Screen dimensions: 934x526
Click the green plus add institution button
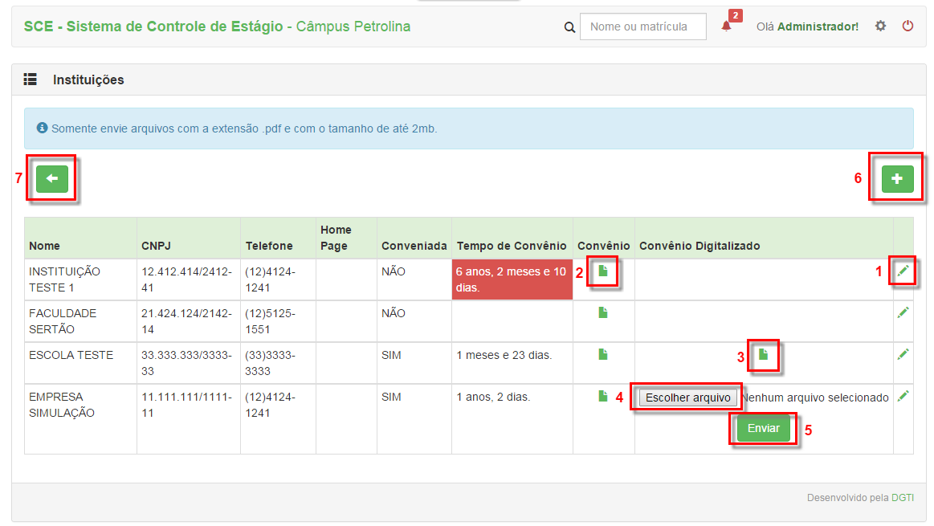(897, 179)
